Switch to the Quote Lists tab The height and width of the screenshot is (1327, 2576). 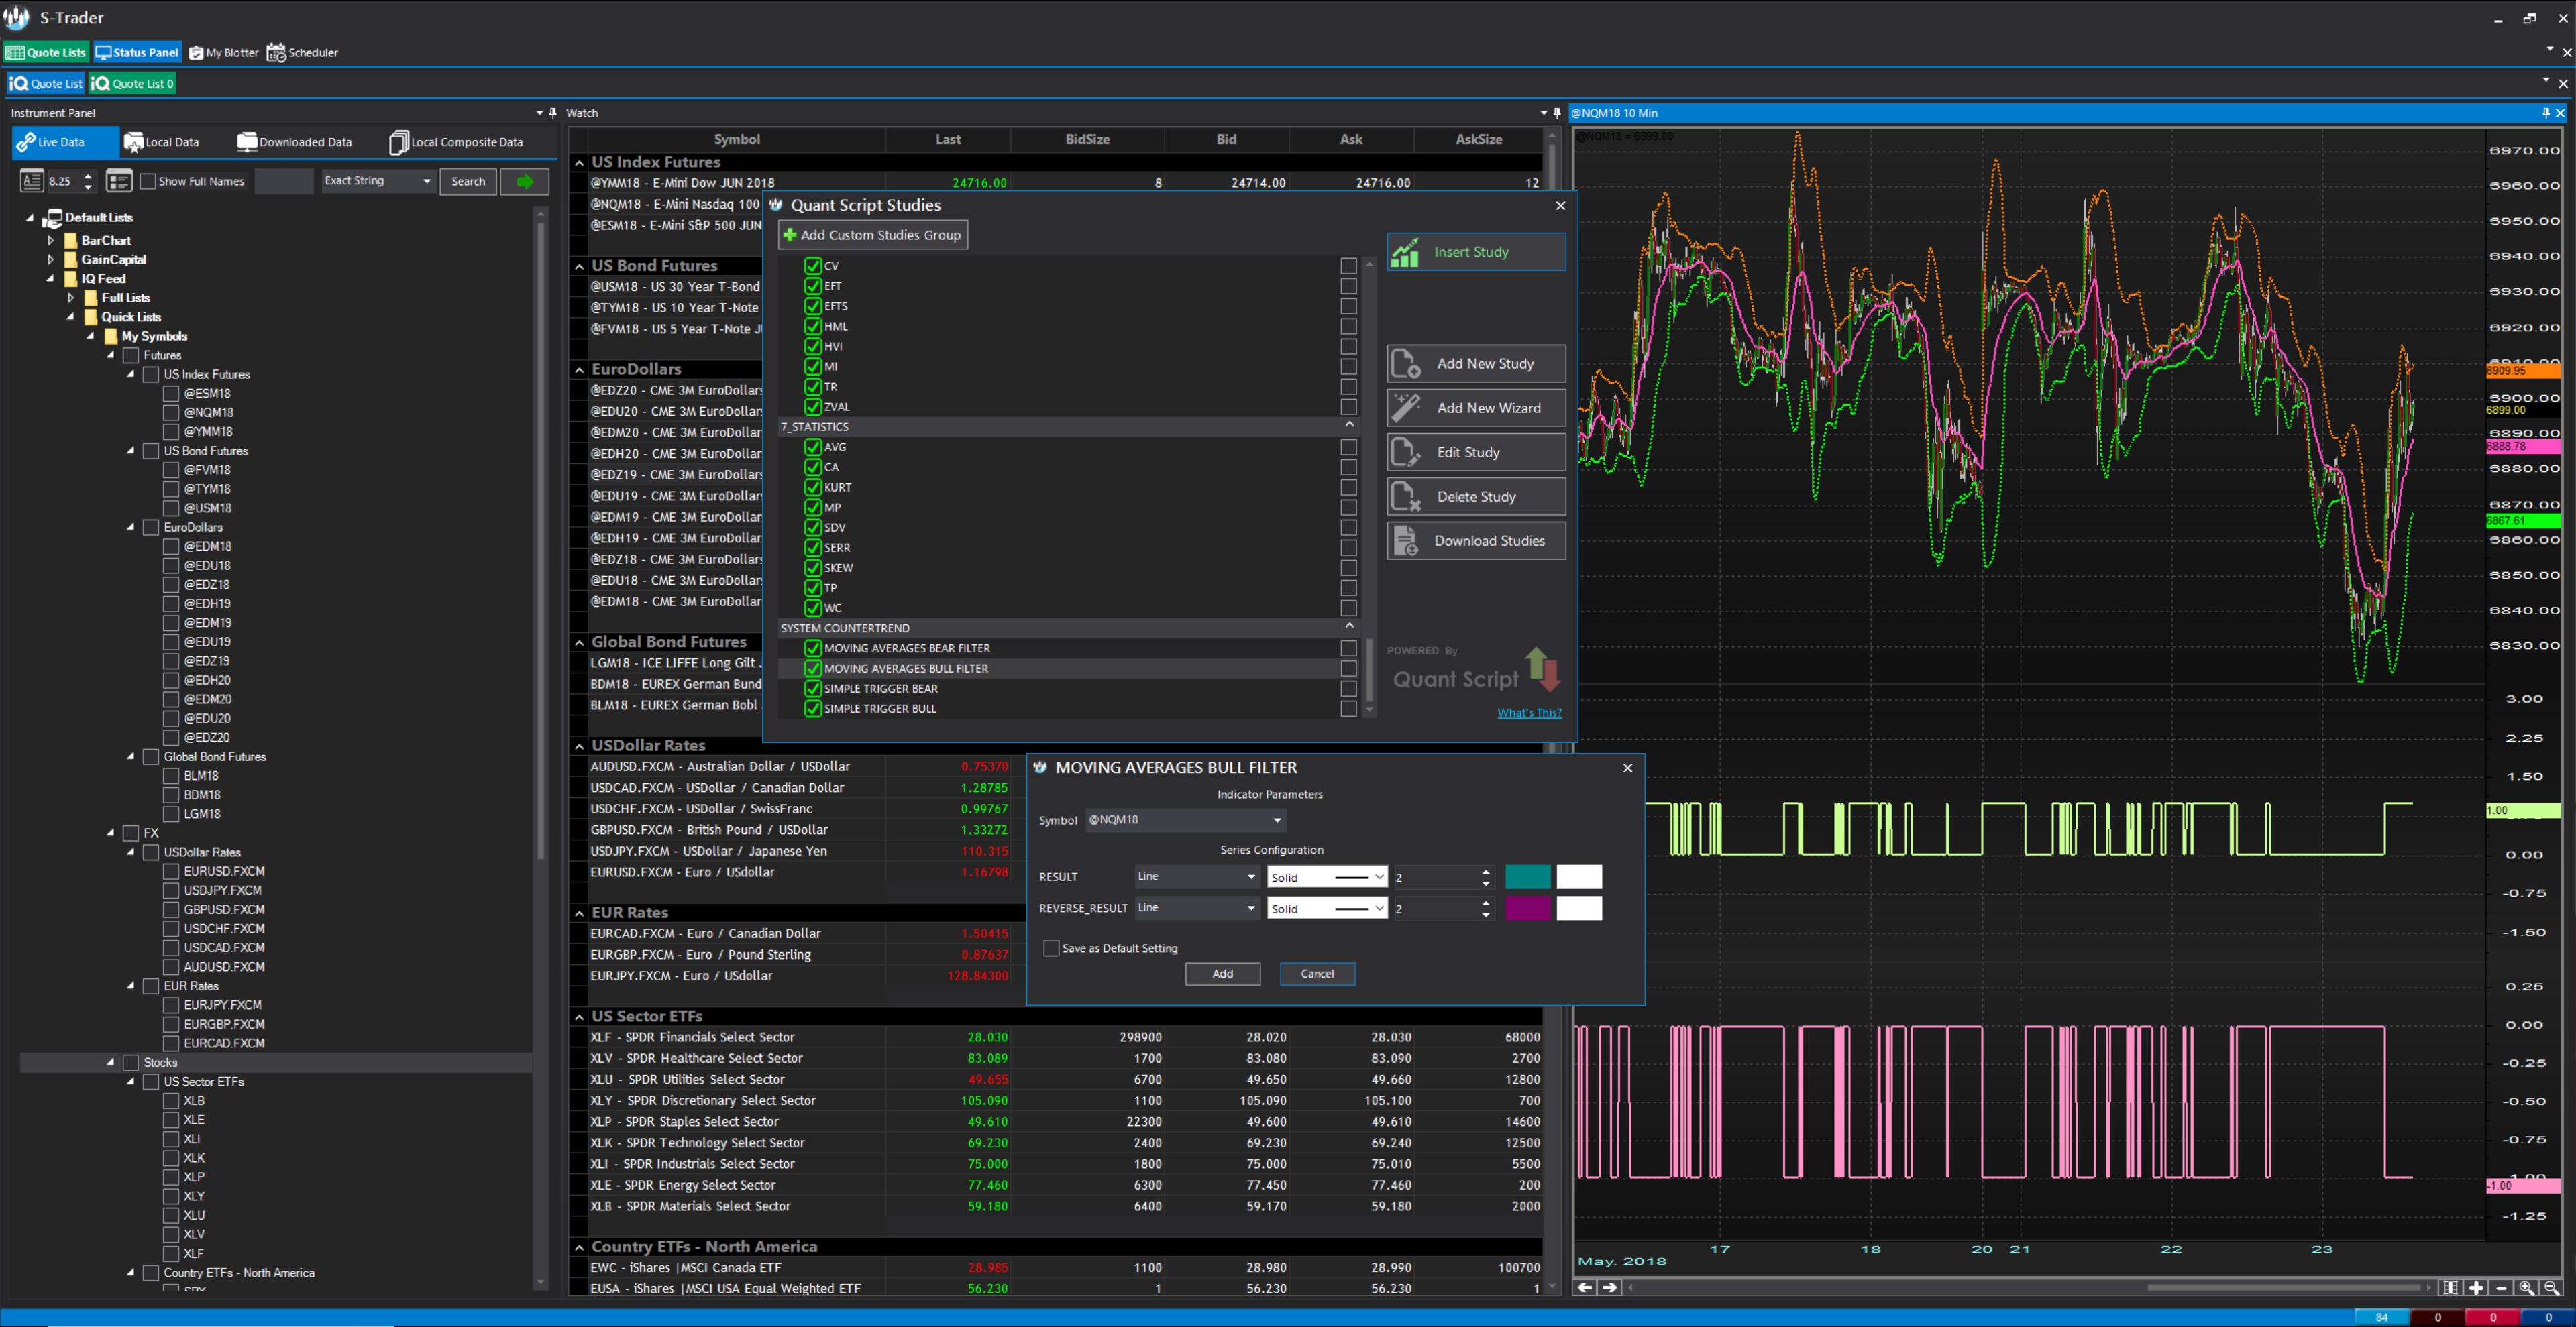(x=46, y=53)
